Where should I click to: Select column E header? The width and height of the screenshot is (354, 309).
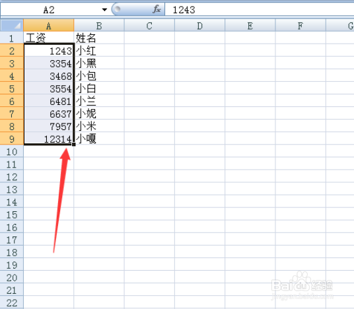[250, 25]
